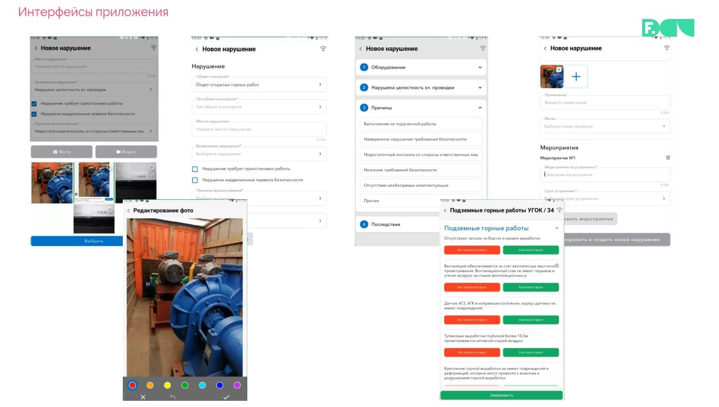Open the Метка Выберите вид проверки dropdown
The image size is (719, 407).
[x=605, y=126]
